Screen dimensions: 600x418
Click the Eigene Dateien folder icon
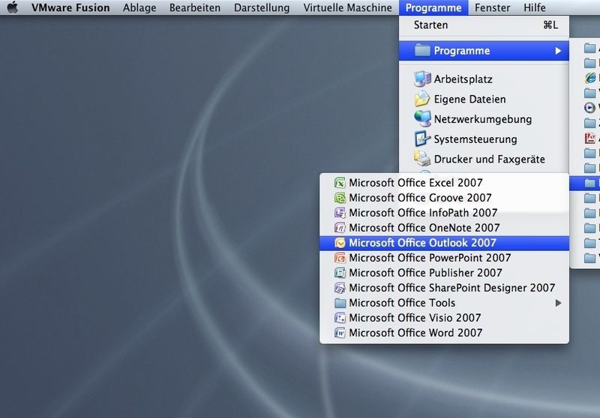tap(422, 99)
